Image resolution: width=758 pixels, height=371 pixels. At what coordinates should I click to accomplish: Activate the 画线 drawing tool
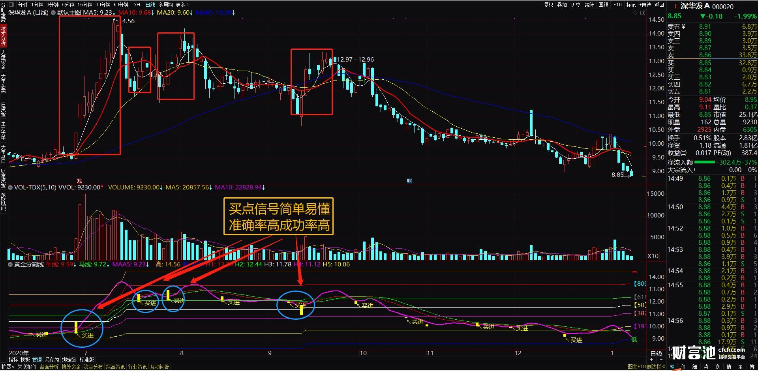(x=603, y=5)
